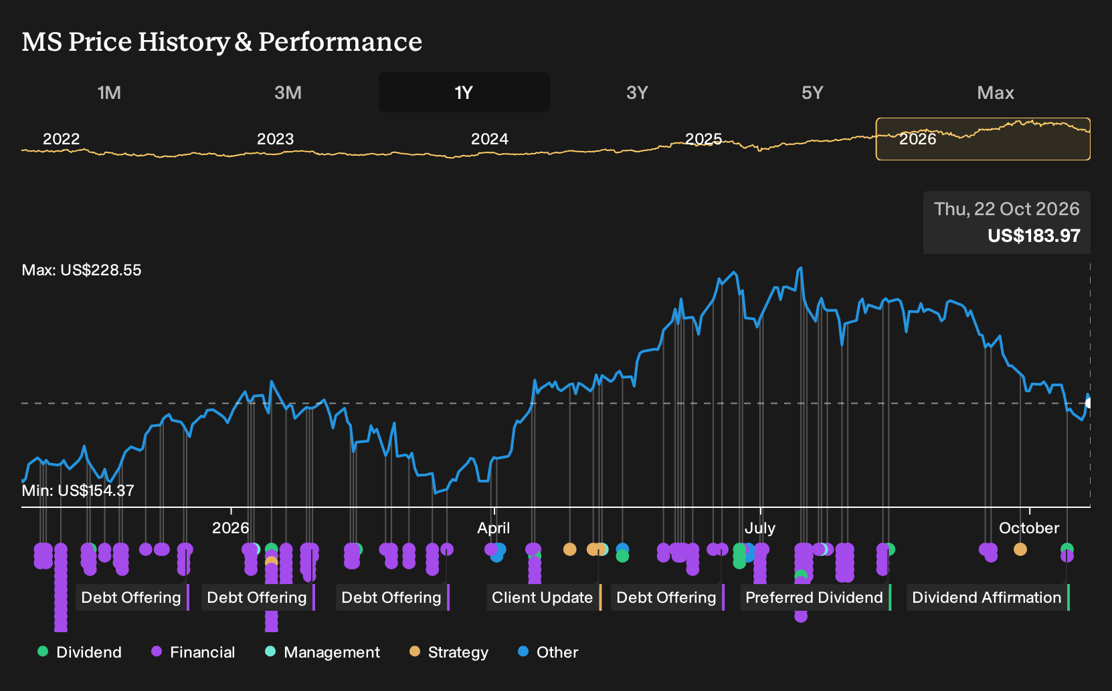The height and width of the screenshot is (691, 1112).
Task: Switch to the 3Y range tab
Action: (637, 92)
